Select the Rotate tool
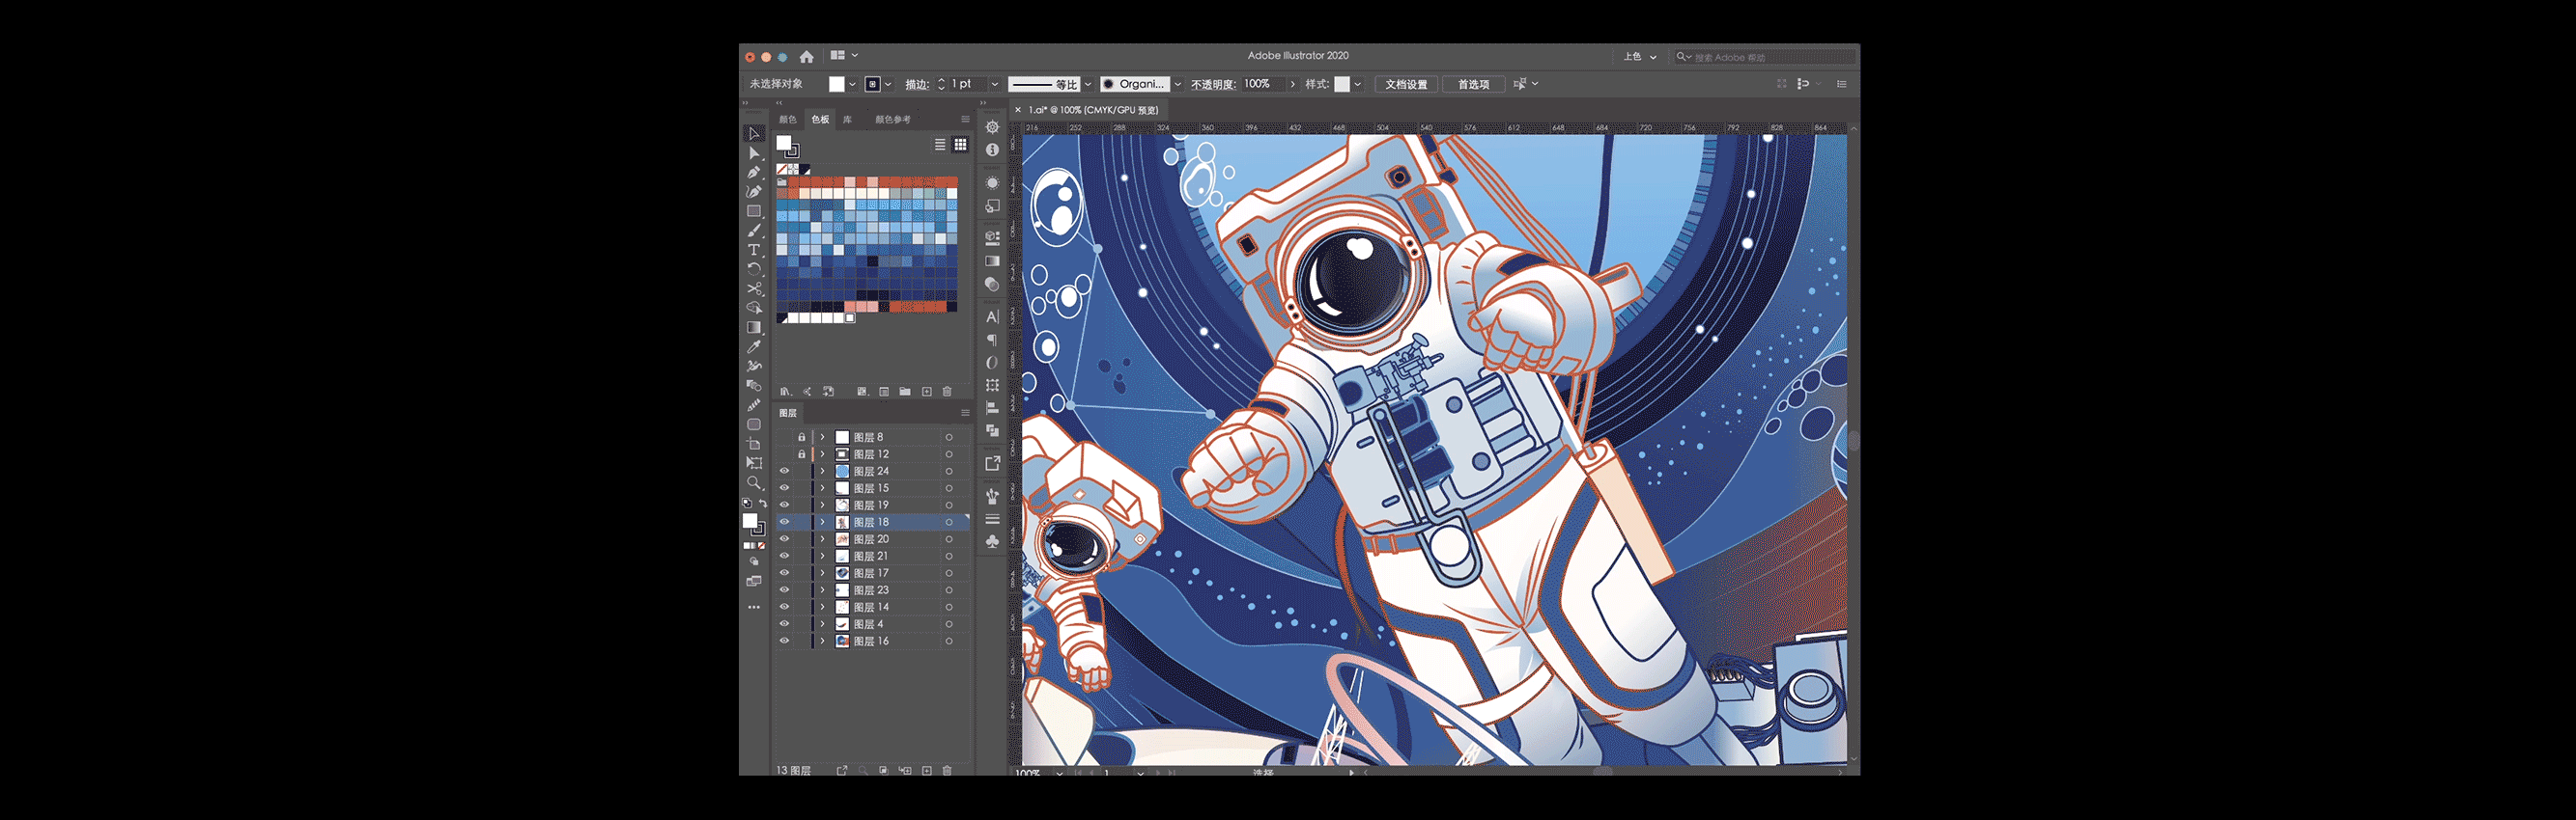Viewport: 2576px width, 820px height. click(x=755, y=270)
